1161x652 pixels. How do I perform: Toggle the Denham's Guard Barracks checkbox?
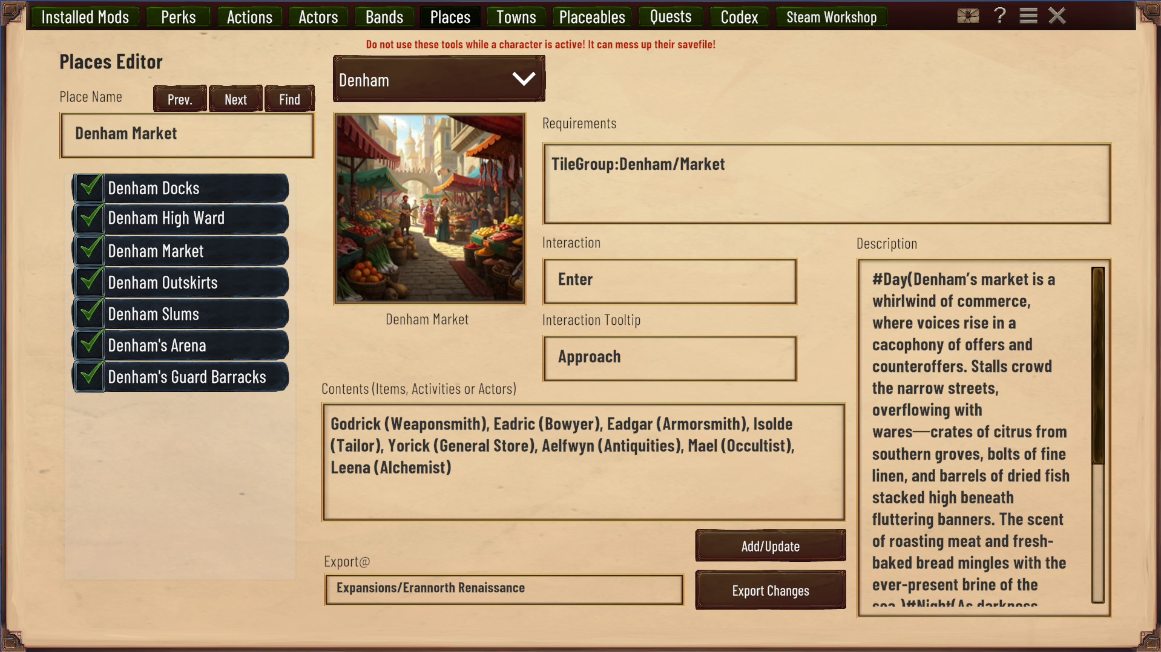90,376
